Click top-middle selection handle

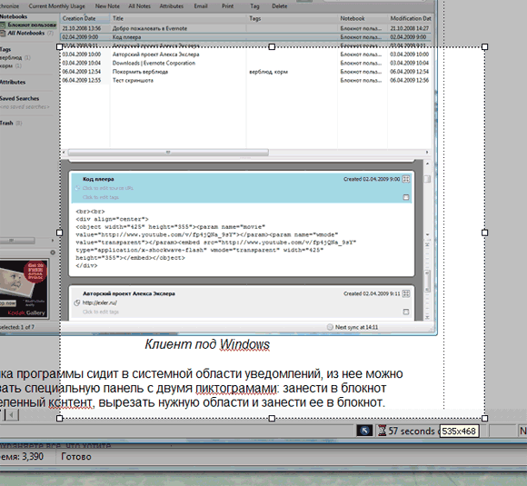point(272,46)
